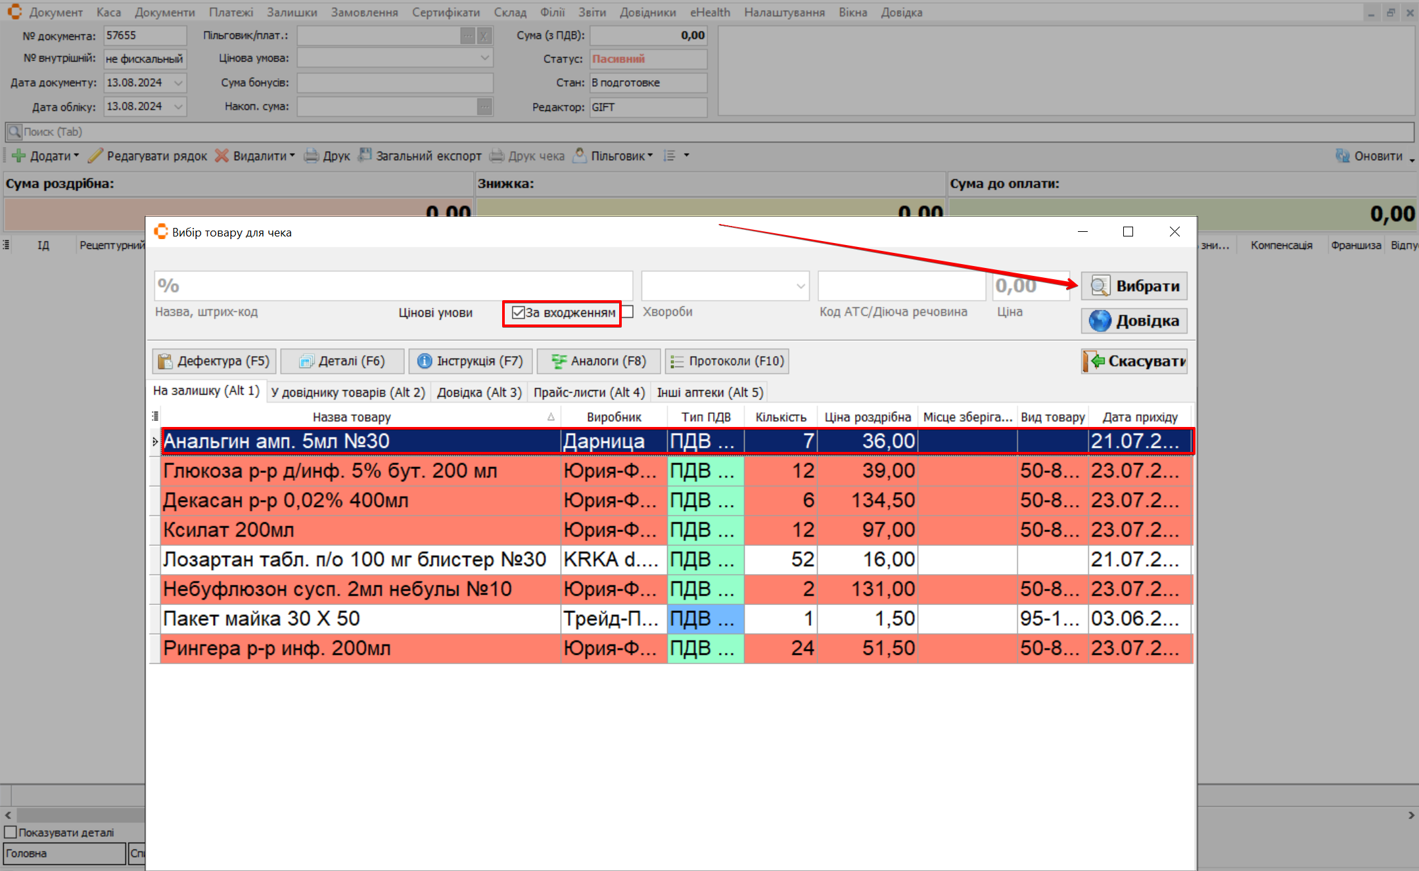1419x871 pixels.
Task: Uncheck За входженням checkbox
Action: (518, 313)
